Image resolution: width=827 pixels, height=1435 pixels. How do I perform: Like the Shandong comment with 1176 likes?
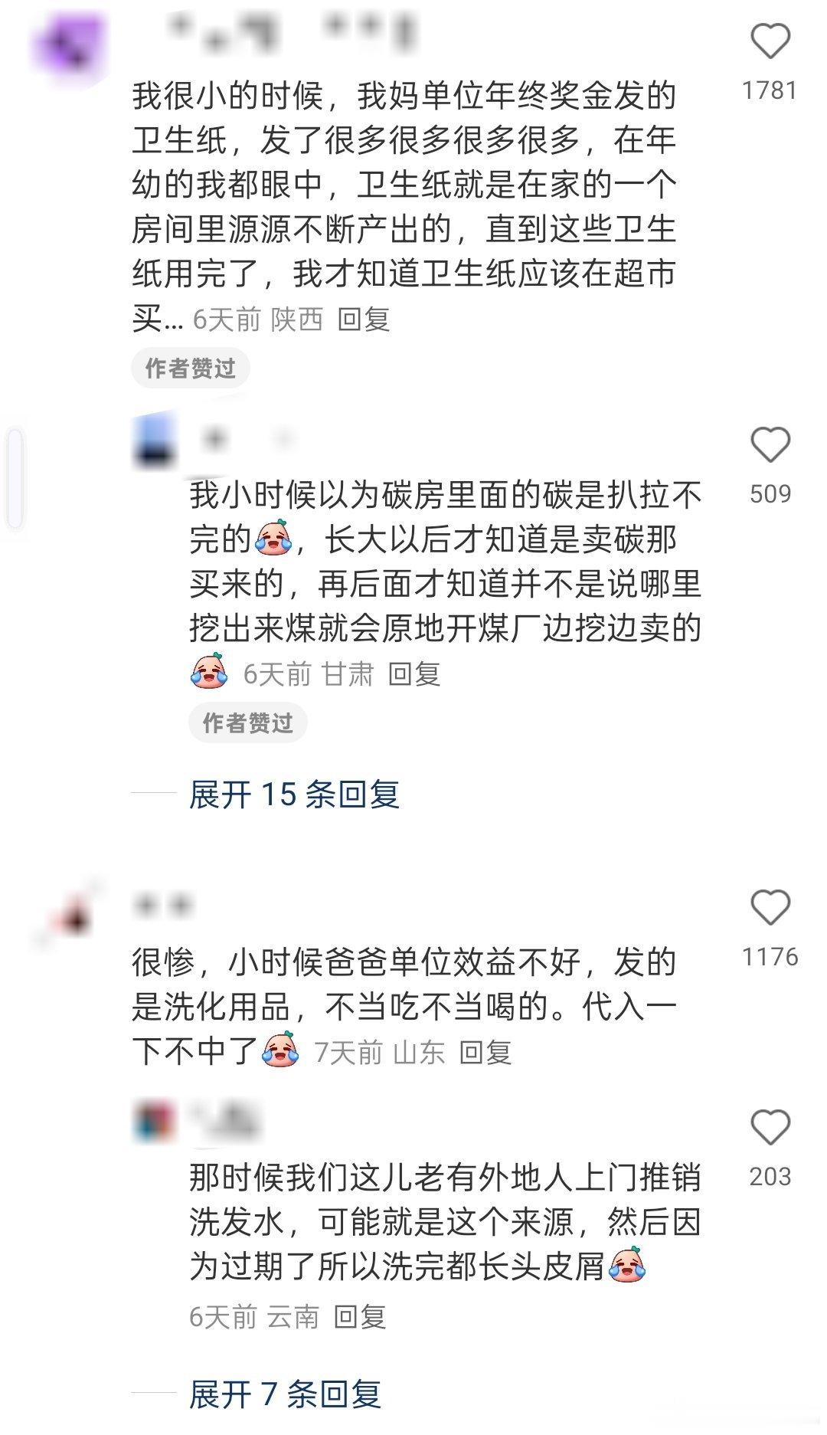[770, 907]
